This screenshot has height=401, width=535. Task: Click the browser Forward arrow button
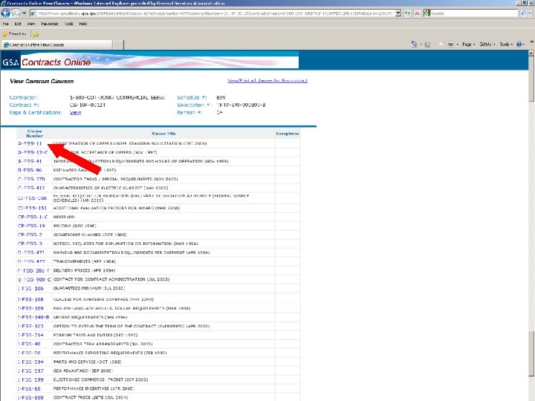click(x=16, y=13)
